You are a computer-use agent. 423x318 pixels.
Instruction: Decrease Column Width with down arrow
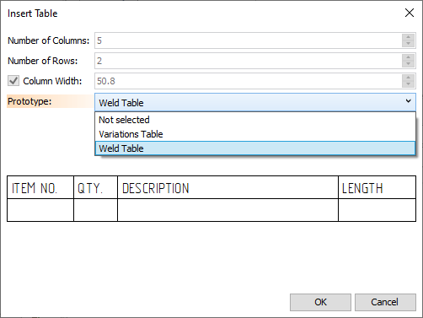pos(408,84)
